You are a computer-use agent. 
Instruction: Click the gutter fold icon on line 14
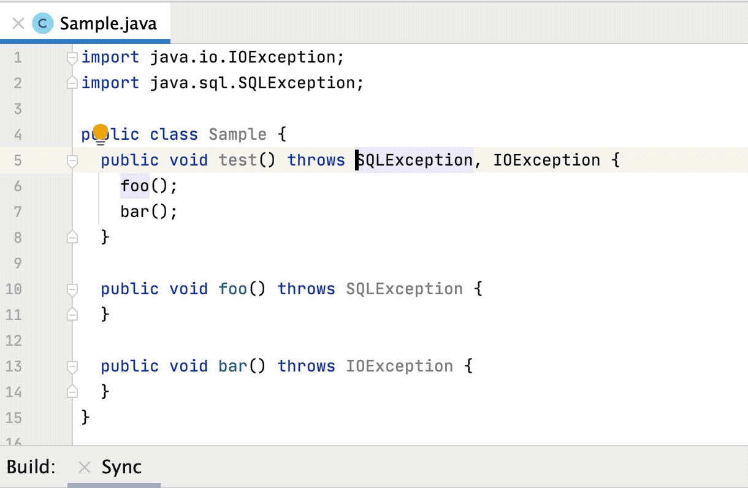(72, 392)
